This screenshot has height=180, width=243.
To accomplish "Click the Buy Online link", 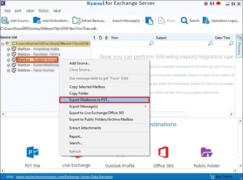I will (224, 177).
